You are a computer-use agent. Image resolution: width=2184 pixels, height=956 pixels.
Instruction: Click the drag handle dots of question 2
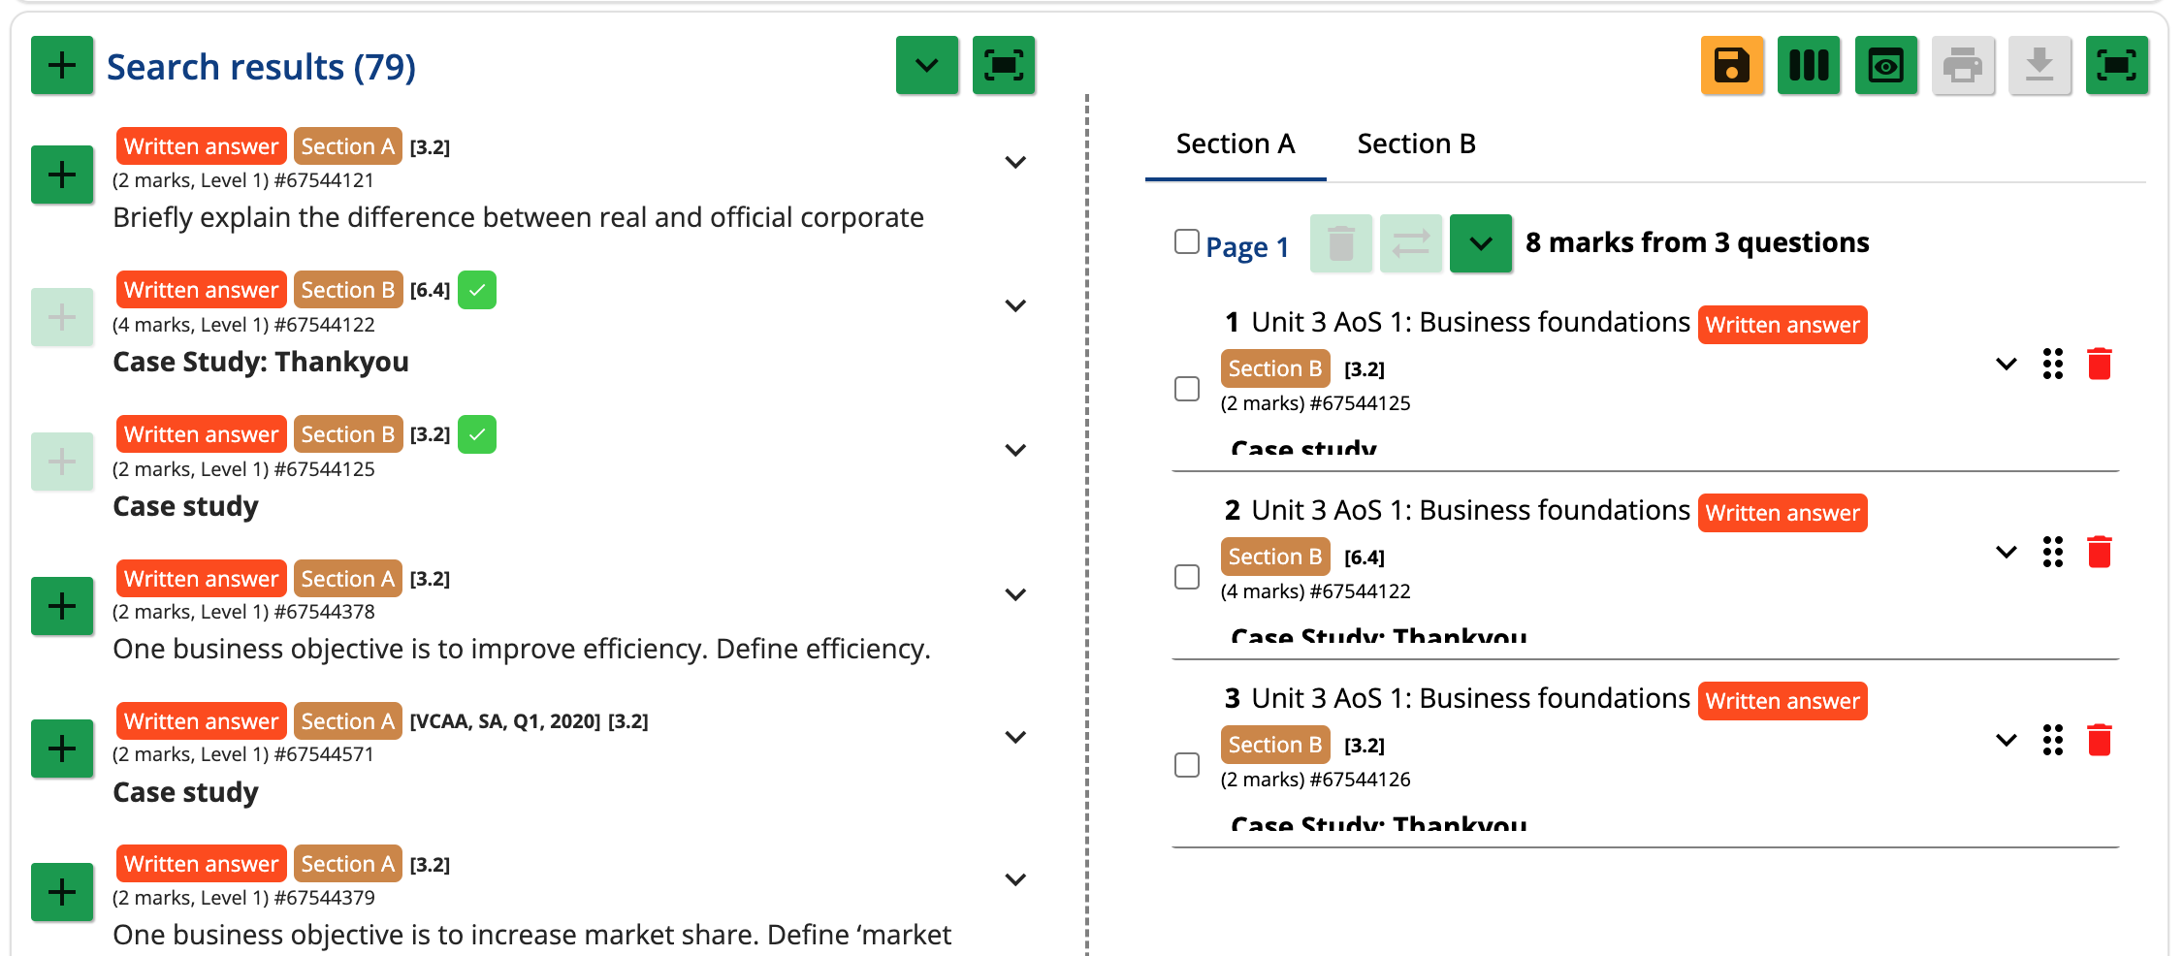click(x=2053, y=552)
